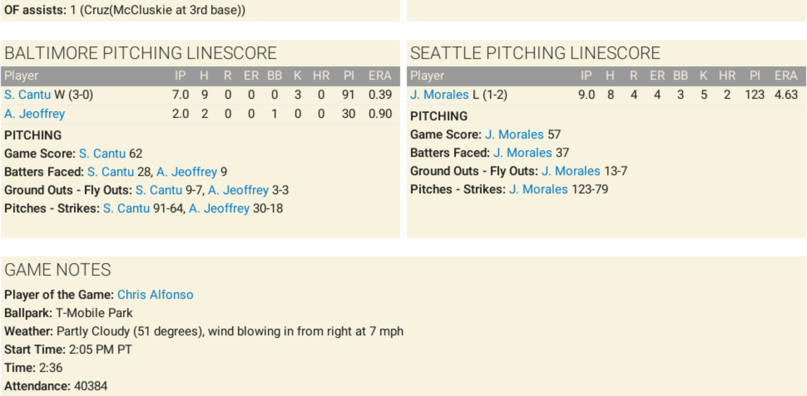This screenshot has width=807, height=396.
Task: Select A. Jeoffrey in Pitches - Strikes line
Action: (219, 208)
